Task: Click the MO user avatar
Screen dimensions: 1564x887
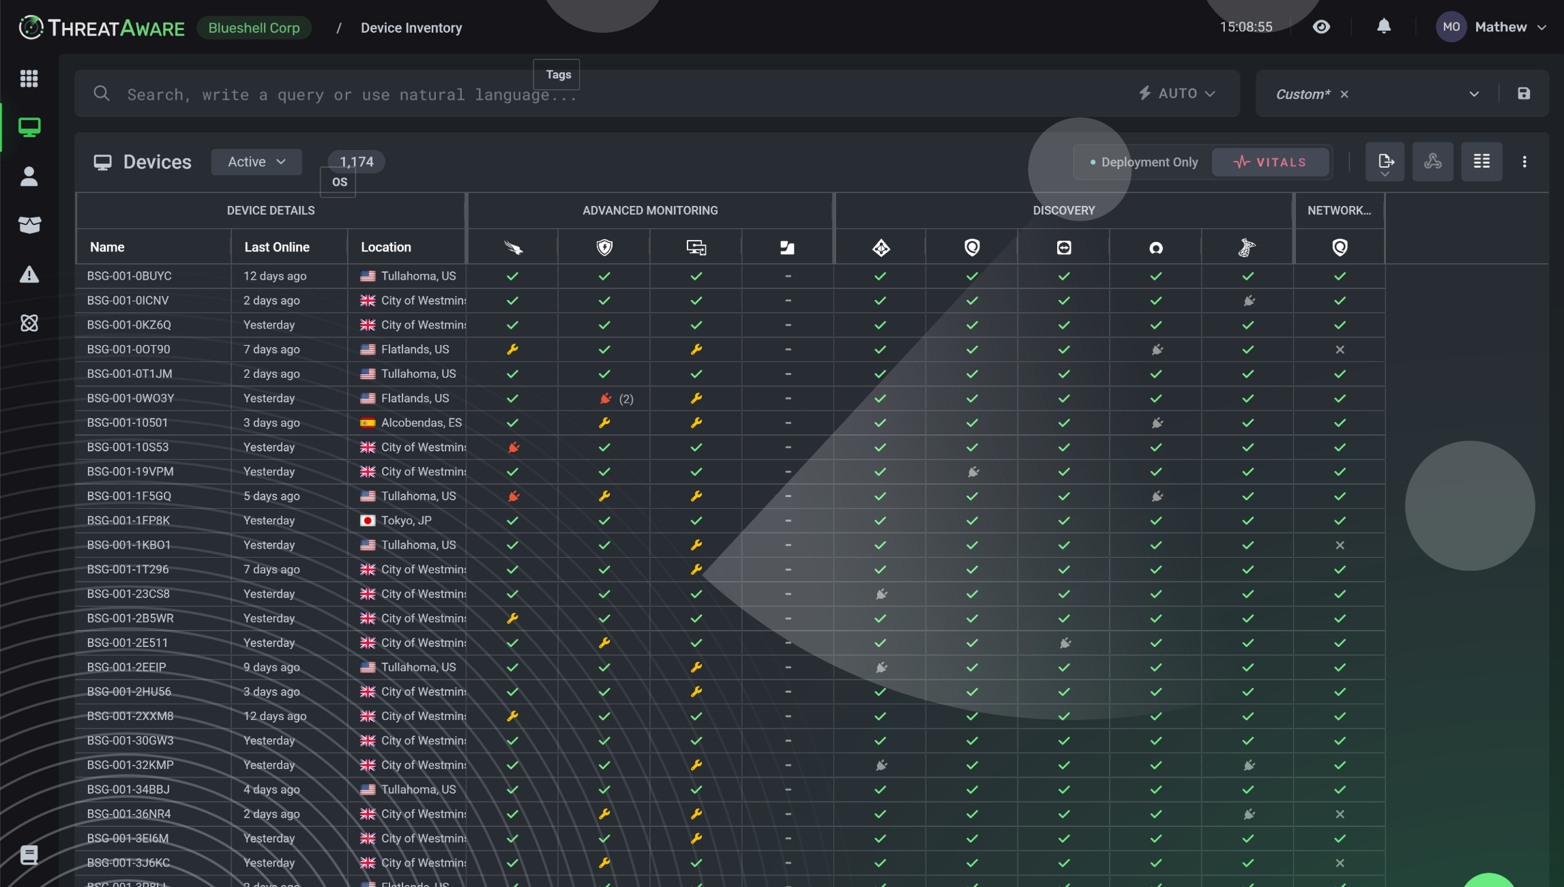Action: coord(1451,27)
